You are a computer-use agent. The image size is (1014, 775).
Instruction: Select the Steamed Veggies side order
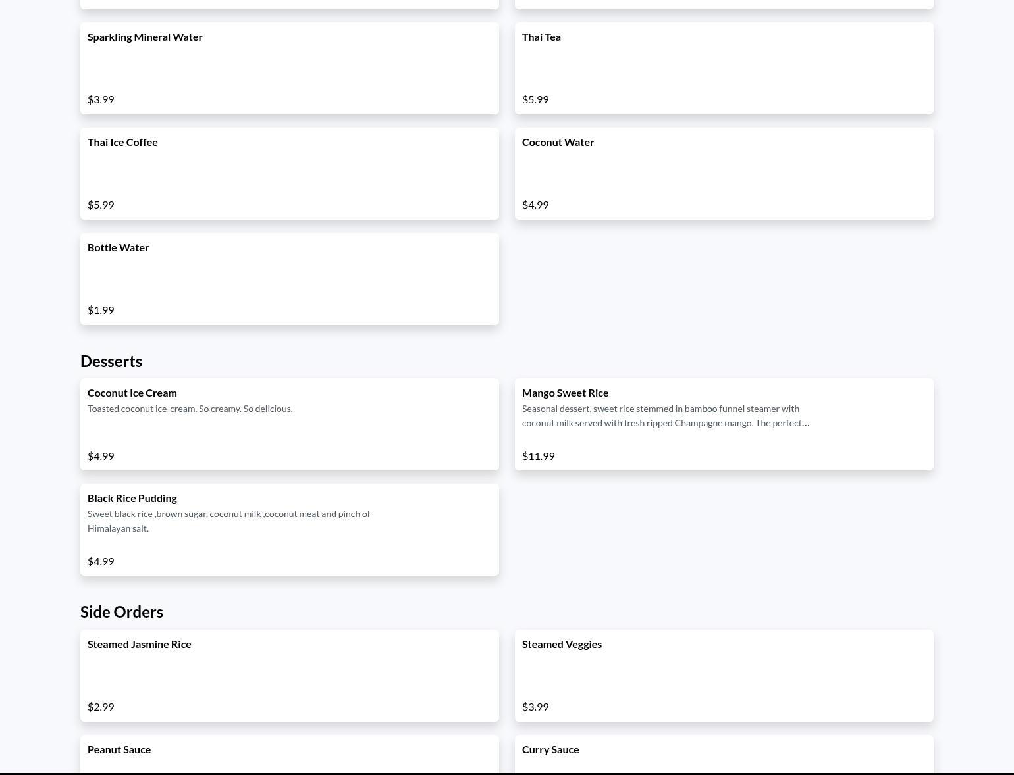click(x=724, y=676)
